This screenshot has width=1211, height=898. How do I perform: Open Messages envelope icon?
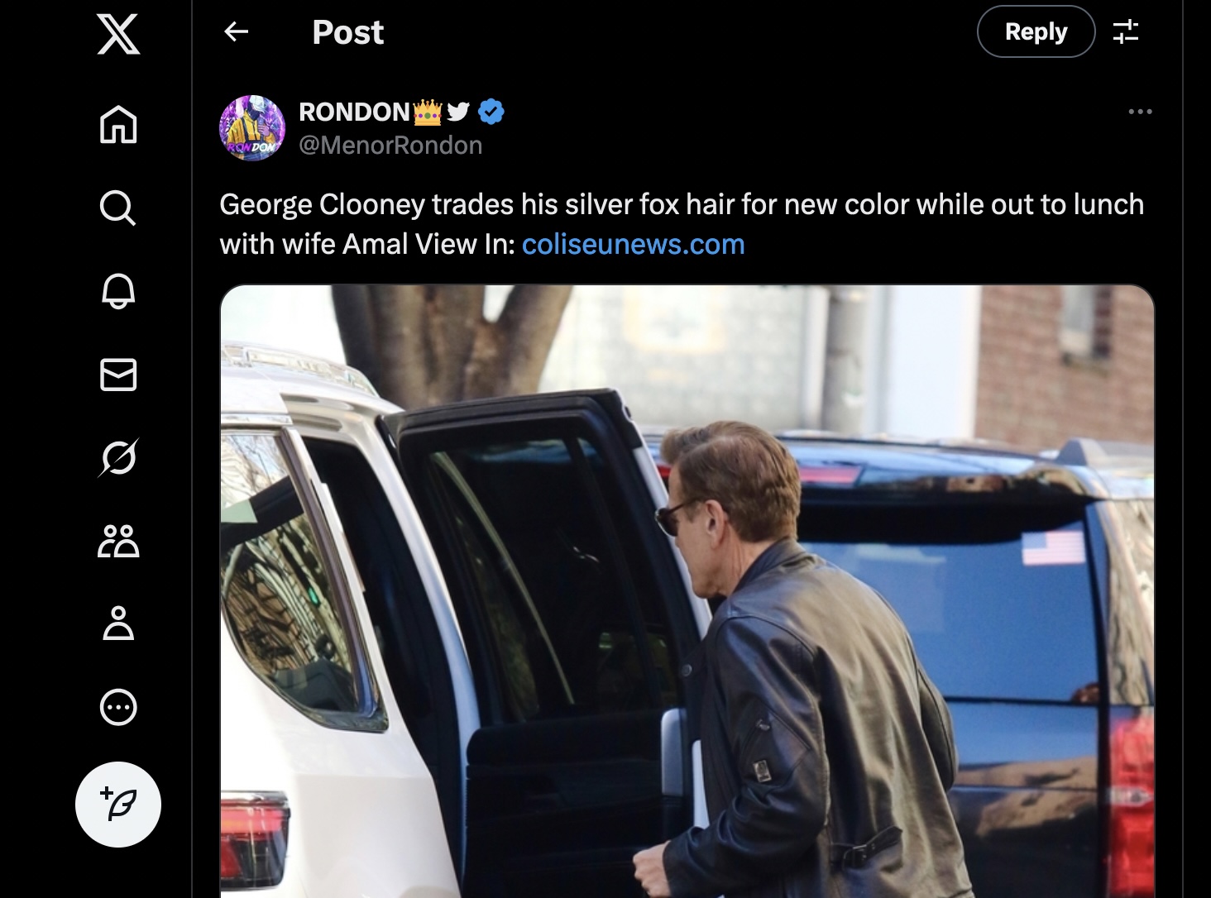pyautogui.click(x=118, y=375)
